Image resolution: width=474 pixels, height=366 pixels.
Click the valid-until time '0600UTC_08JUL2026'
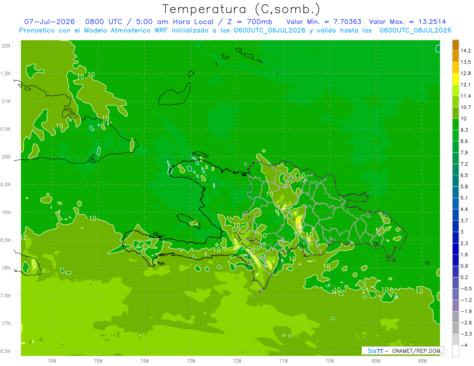415,30
